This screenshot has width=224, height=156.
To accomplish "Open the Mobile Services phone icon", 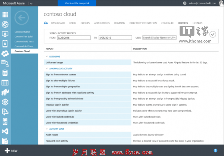I will tap(5, 44).
